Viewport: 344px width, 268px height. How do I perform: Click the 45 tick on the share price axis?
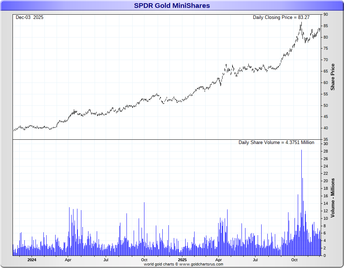326,117
